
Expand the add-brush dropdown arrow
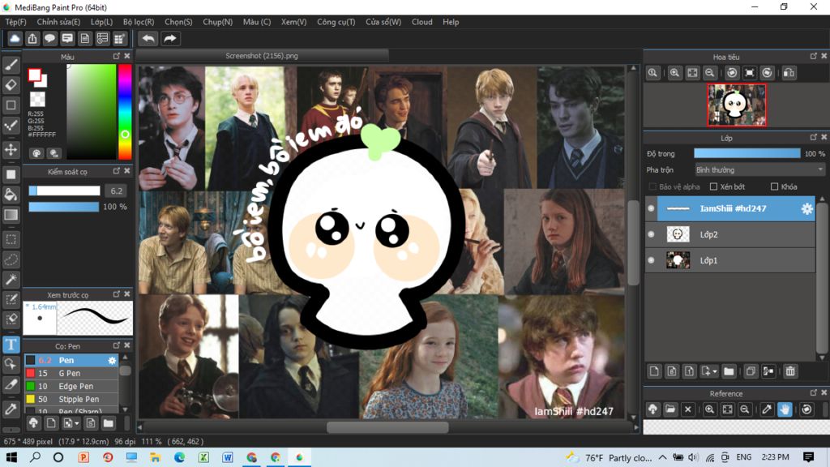(77, 423)
